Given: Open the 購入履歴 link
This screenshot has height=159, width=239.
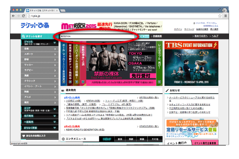Looking at the screenshot, I should (214, 29).
